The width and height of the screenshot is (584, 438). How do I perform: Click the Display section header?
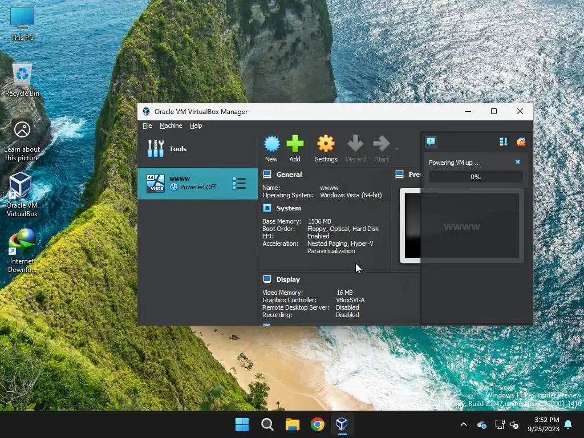288,279
